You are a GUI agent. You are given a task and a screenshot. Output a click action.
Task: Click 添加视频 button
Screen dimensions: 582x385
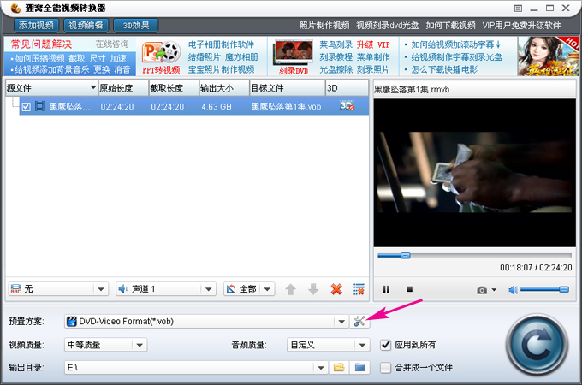pos(36,25)
